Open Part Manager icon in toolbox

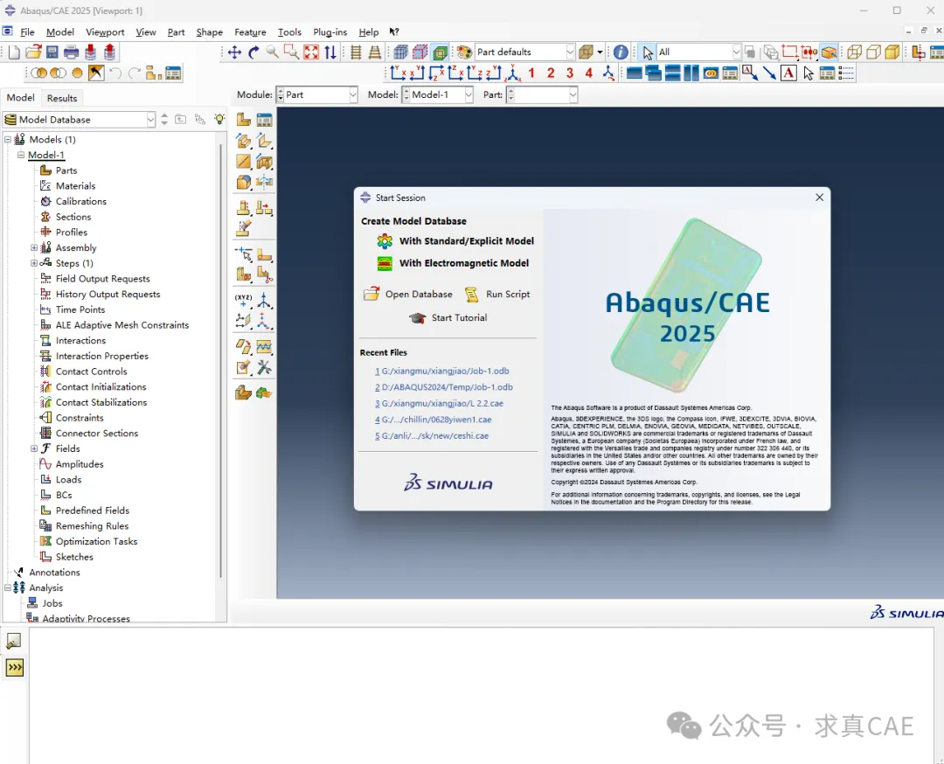click(x=264, y=120)
